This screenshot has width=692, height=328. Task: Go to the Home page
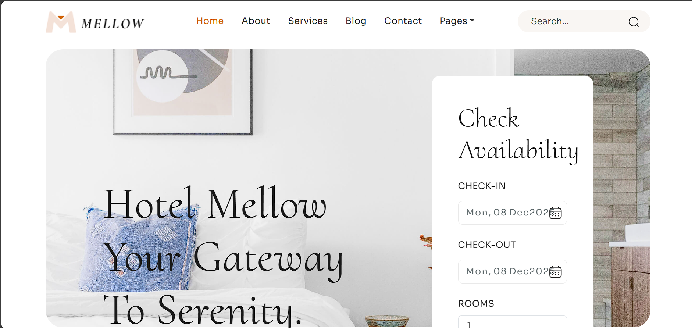pos(210,21)
